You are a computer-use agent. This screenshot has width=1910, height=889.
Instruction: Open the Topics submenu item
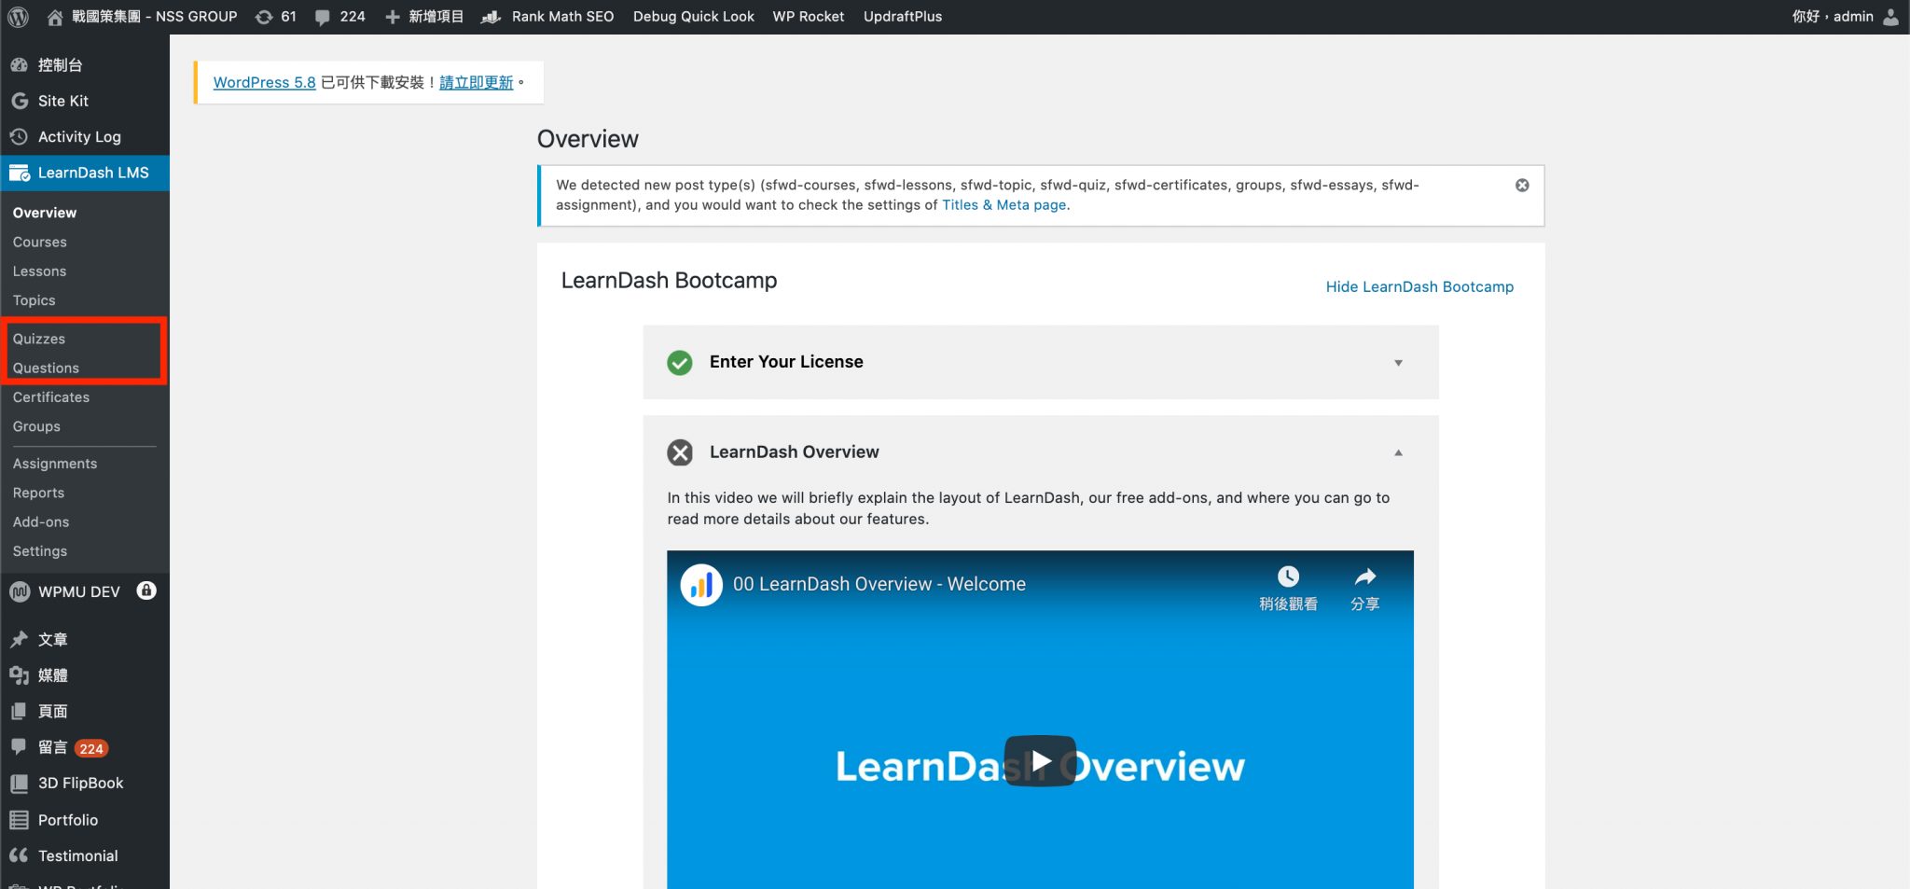35,300
